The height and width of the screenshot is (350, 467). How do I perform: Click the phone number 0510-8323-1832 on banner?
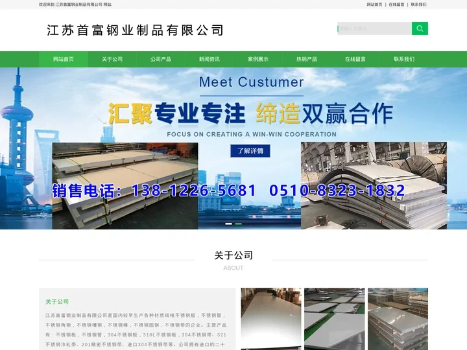click(x=337, y=191)
